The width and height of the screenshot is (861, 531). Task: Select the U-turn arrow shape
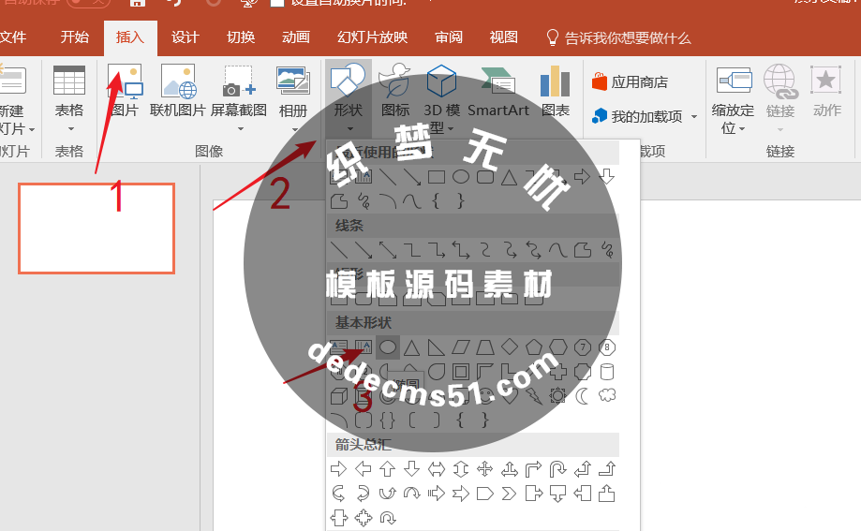coord(557,469)
